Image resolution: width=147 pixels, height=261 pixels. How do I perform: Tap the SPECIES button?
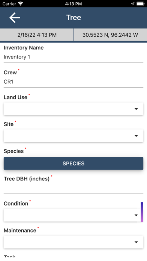[x=73, y=163]
